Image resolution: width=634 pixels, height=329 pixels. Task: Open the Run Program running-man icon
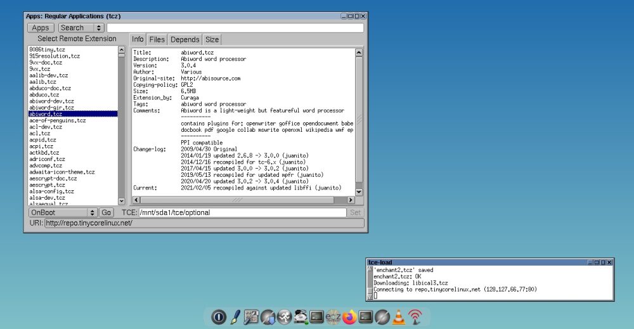tap(284, 317)
